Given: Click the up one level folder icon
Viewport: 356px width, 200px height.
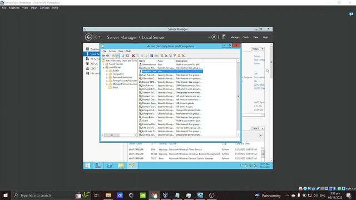Looking at the screenshot, I should coord(113,56).
